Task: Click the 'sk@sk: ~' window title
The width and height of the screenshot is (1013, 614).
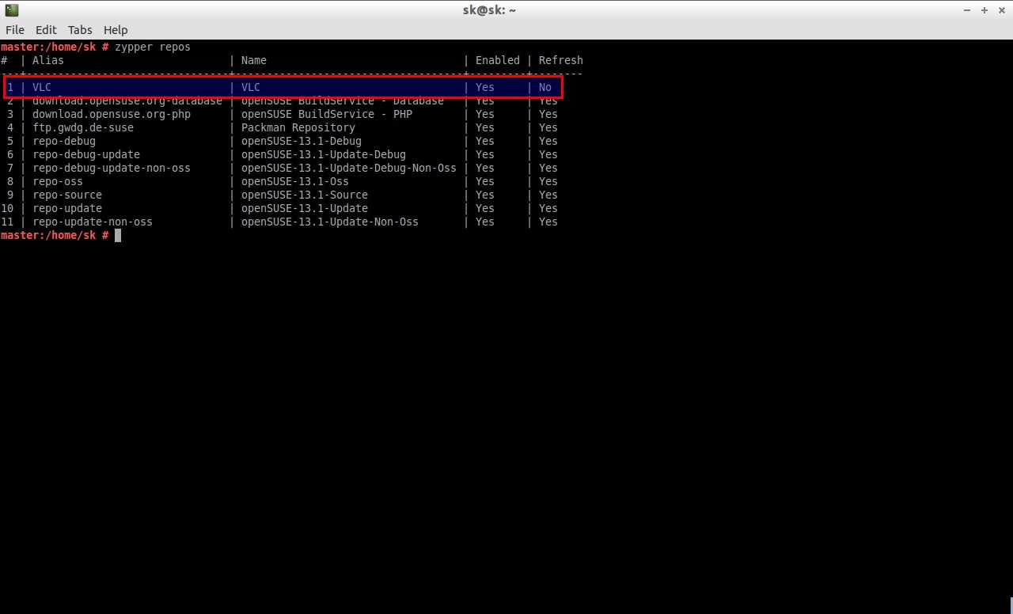Action: tap(489, 10)
